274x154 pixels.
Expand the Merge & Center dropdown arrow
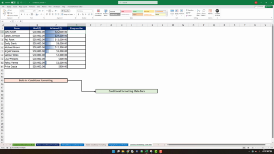[x=74, y=14]
